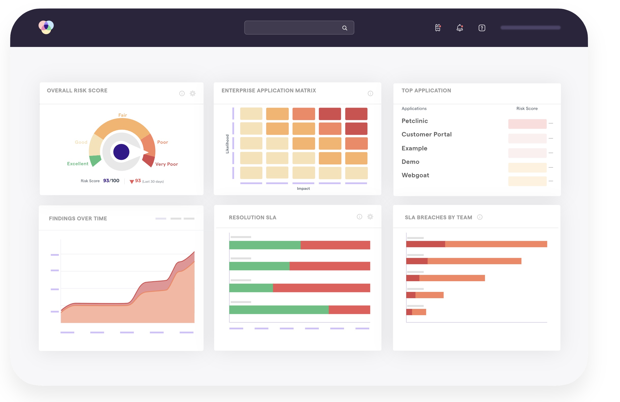Click the dark blue gauge center dial
620x402 pixels.
121,152
